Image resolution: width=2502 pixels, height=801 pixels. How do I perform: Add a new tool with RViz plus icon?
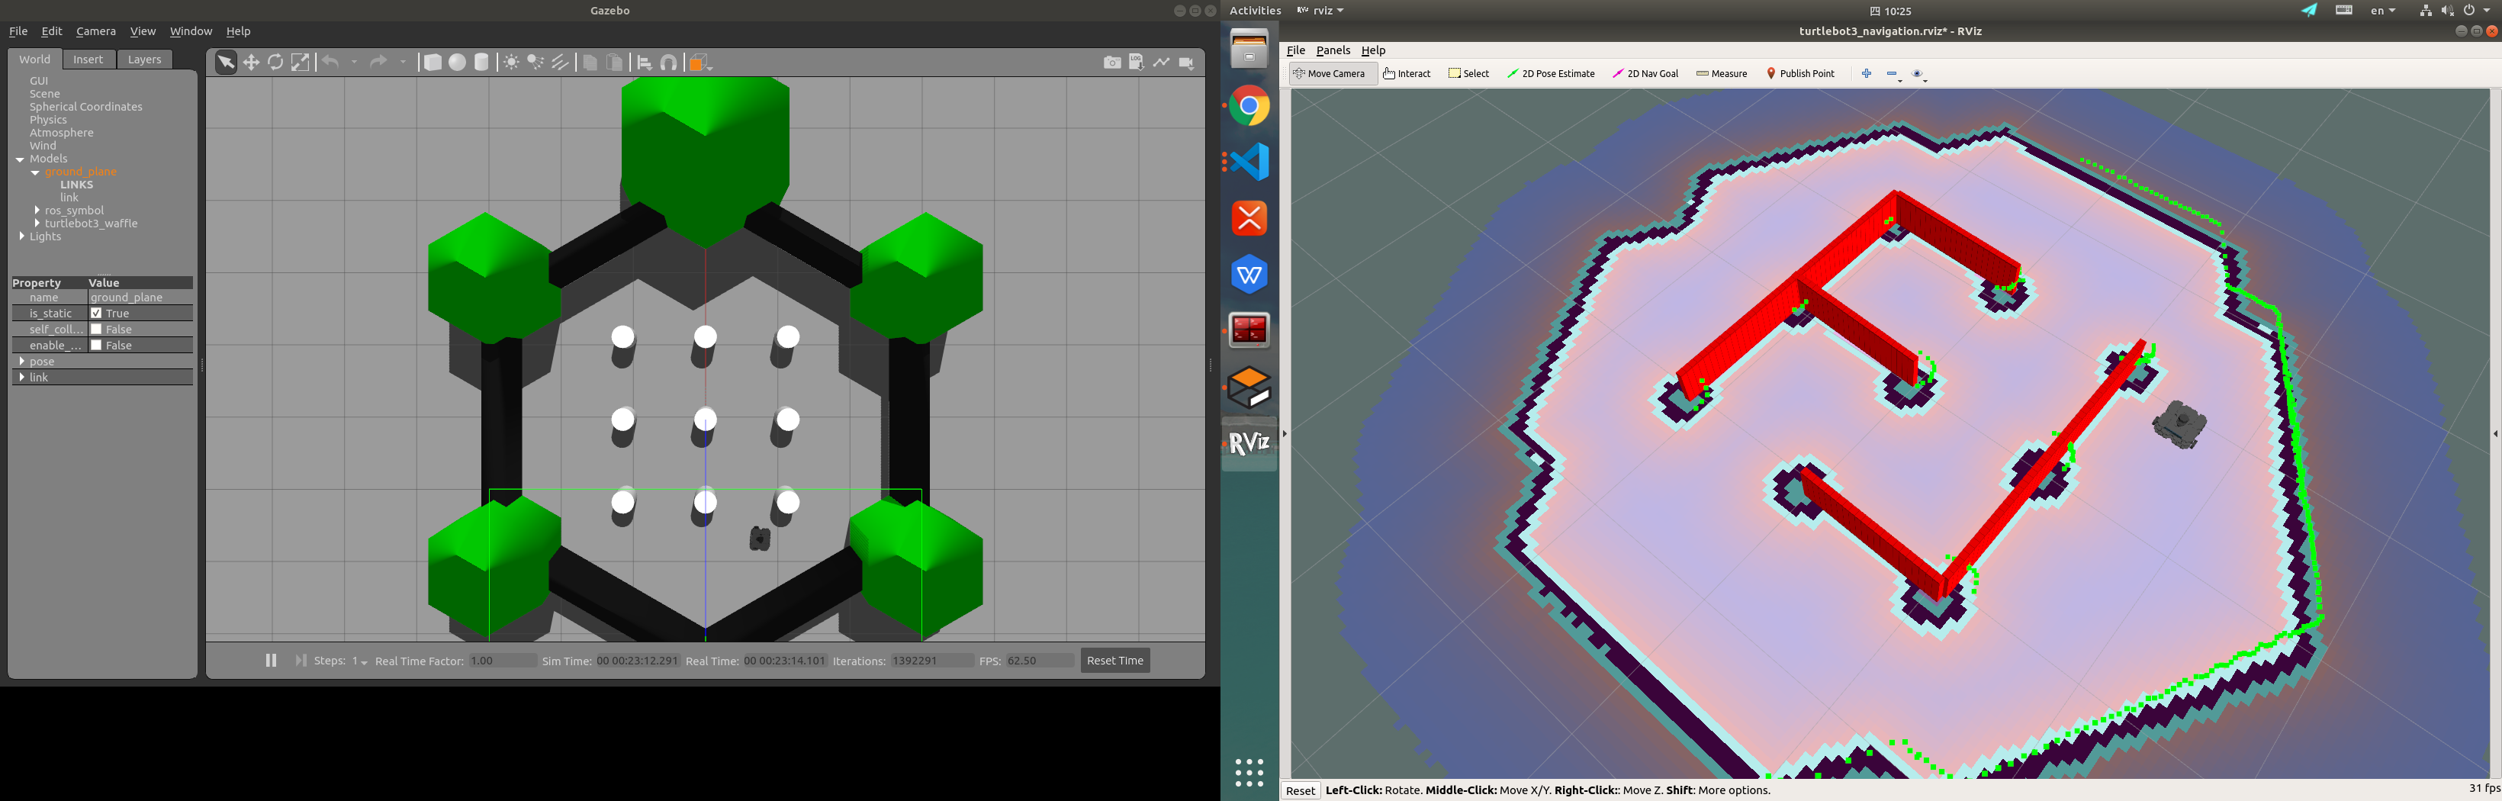[x=1866, y=74]
